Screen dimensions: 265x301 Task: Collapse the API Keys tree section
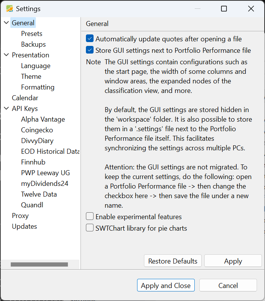coord(6,109)
